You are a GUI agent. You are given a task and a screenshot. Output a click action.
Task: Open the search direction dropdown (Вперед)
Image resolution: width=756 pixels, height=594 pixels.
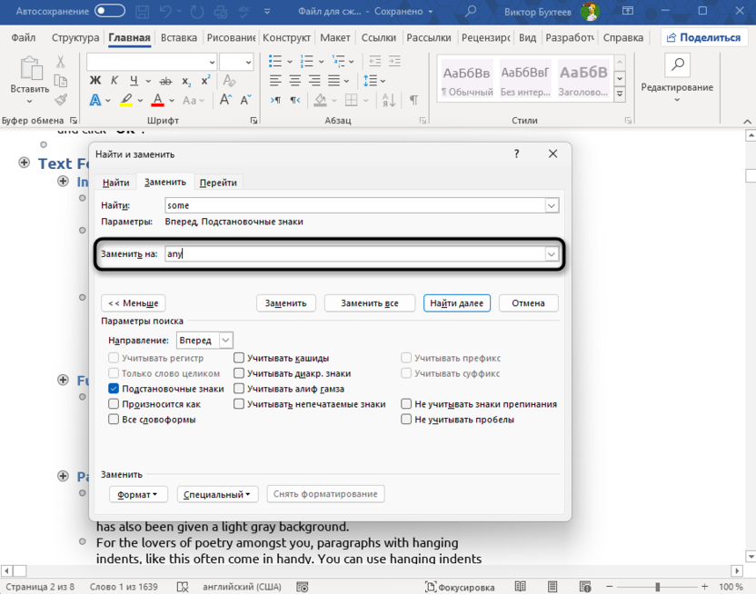(225, 341)
